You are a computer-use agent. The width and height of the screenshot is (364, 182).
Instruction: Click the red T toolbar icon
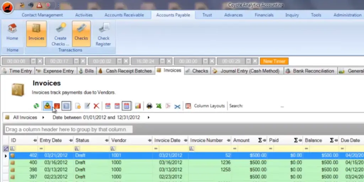pos(57,106)
